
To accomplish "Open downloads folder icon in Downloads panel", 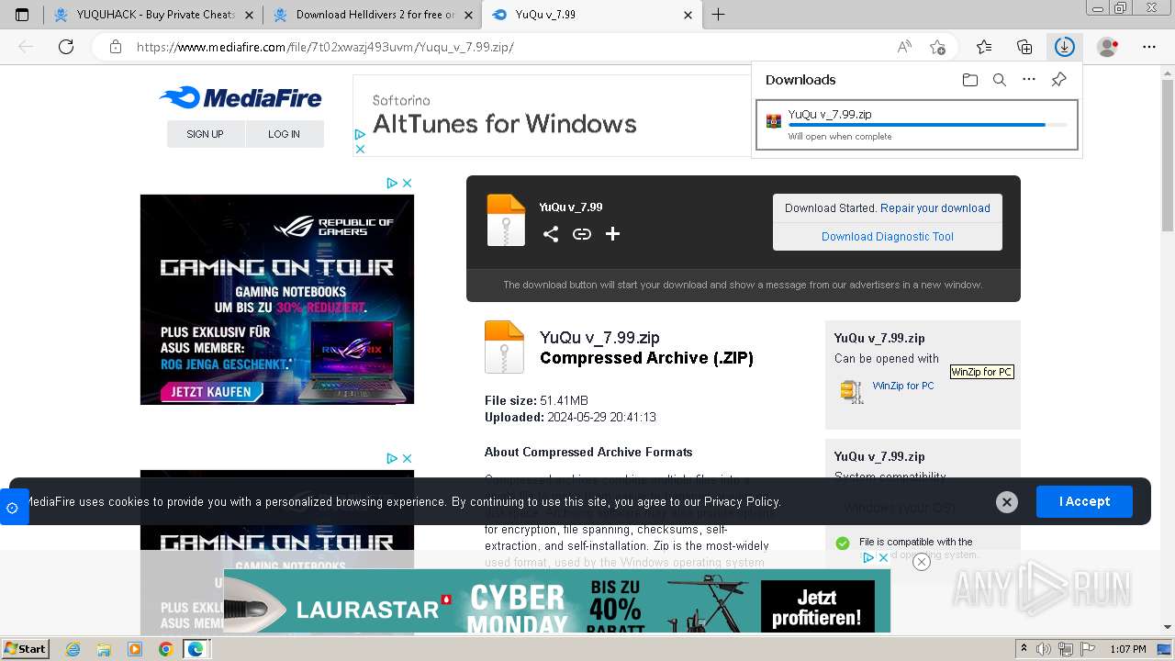I will 970,80.
